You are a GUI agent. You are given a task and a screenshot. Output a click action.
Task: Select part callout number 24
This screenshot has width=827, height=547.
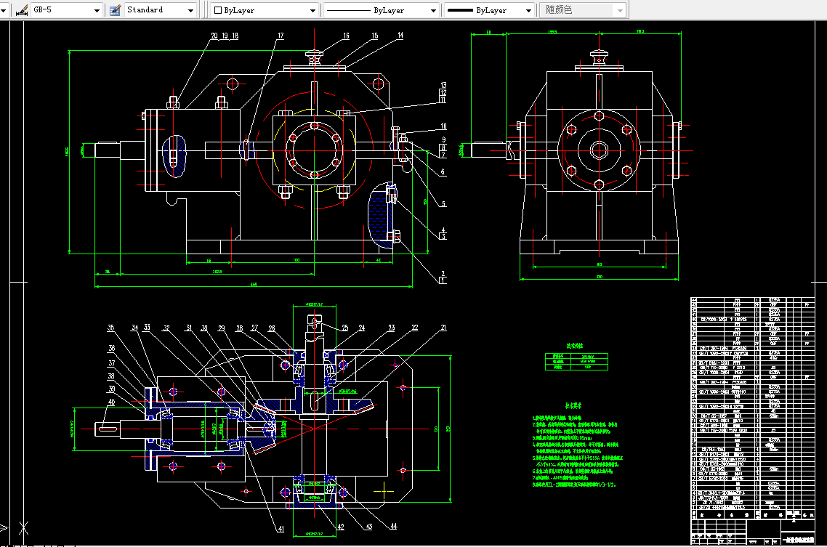pos(362,328)
